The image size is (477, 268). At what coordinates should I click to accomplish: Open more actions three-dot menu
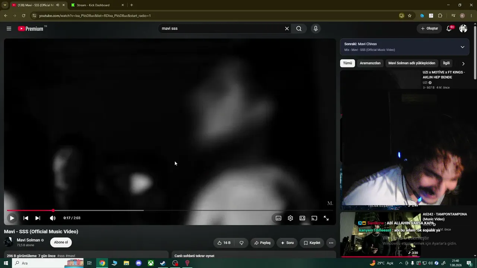[331, 243]
